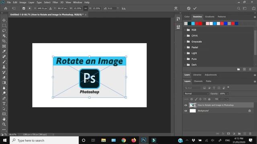Select the Zoom tool
257x144 pixels.
click(x=4, y=124)
